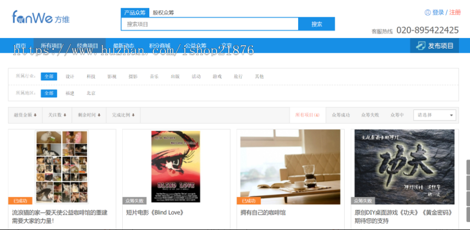Sort by 剩余时间 arrow
The width and height of the screenshot is (470, 230).
pos(99,115)
